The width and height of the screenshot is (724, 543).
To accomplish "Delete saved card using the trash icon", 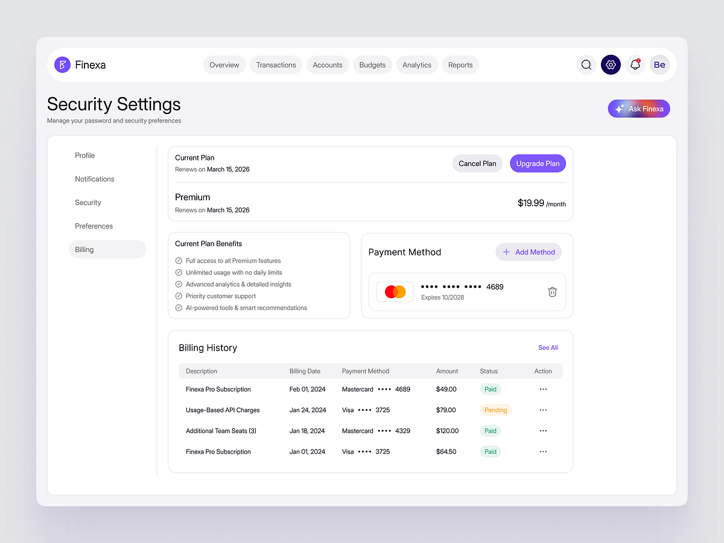I will 552,291.
